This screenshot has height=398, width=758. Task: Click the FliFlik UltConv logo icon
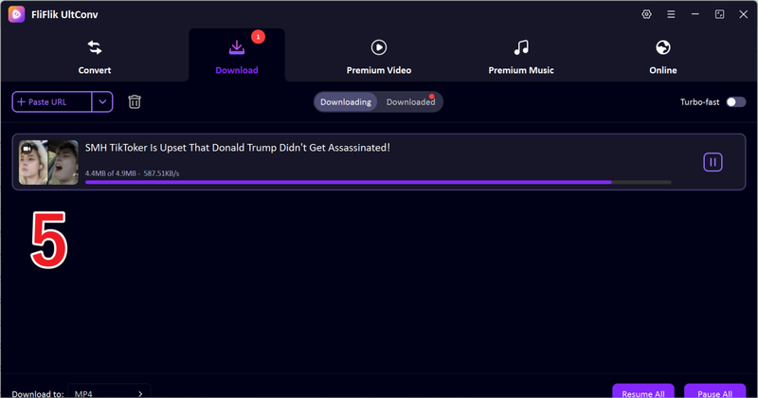pos(16,14)
